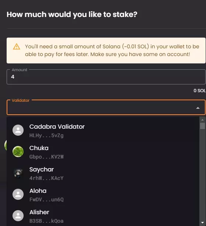This screenshot has height=226, width=206.
Task: Click the Cadabra Validator avatar icon
Action: (18, 130)
